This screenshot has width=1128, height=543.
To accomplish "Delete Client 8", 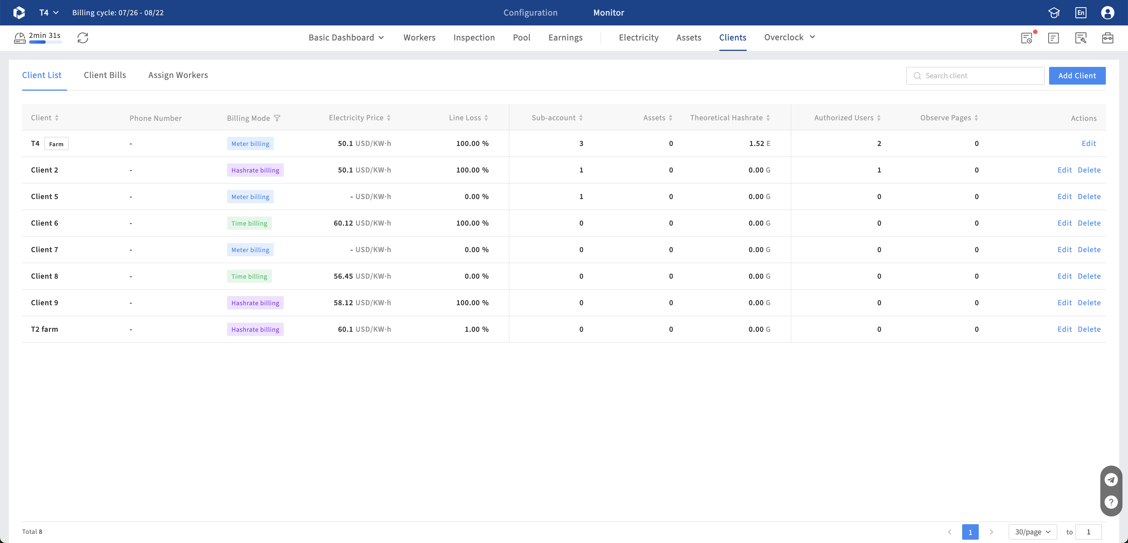I will click(1089, 276).
